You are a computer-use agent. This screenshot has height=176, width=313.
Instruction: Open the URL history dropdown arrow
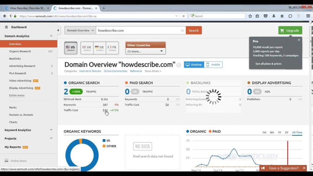point(176,16)
